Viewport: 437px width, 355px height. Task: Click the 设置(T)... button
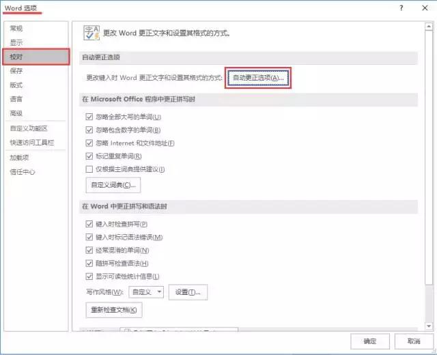(x=188, y=292)
